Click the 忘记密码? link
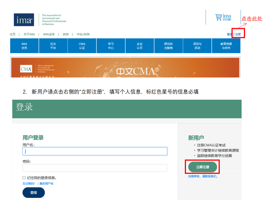The width and height of the screenshot is (263, 202). [x=29, y=184]
